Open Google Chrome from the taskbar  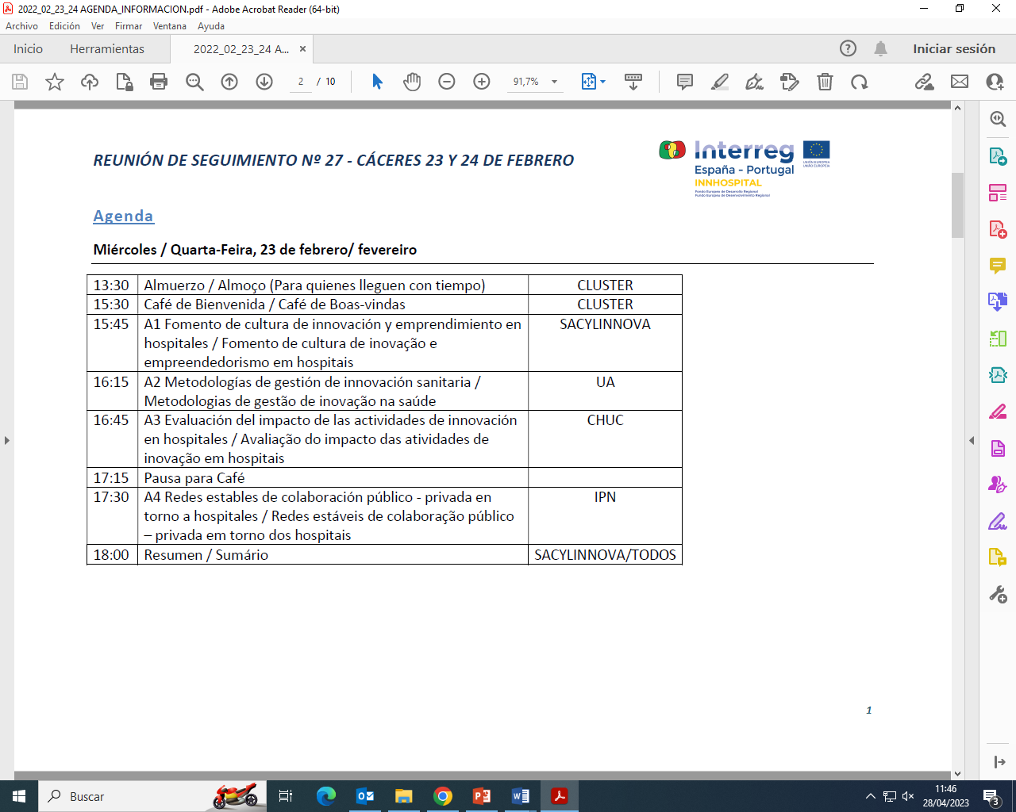coord(443,796)
